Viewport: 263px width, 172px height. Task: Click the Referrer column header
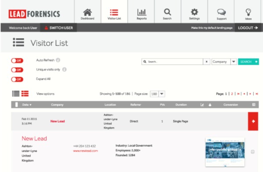[x=136, y=105]
